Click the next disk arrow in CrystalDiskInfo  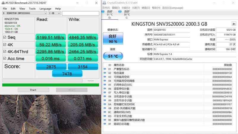click(x=234, y=24)
